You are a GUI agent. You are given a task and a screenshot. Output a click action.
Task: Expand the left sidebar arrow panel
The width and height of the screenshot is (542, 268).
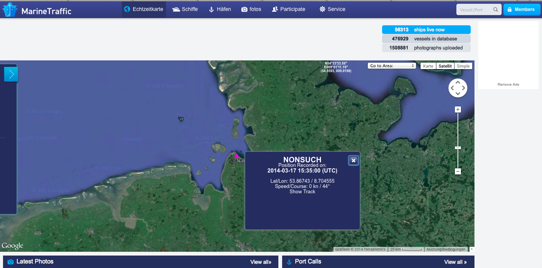pos(11,74)
